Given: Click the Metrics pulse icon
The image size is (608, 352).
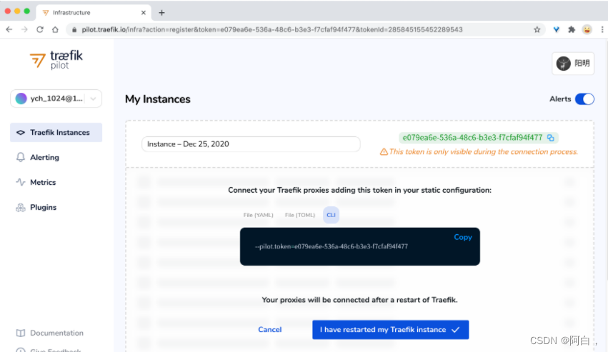Looking at the screenshot, I should point(21,182).
